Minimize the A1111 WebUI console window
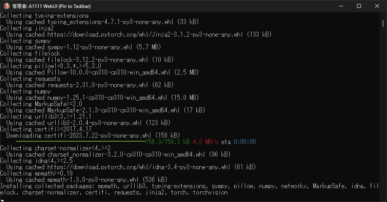 click(341, 6)
